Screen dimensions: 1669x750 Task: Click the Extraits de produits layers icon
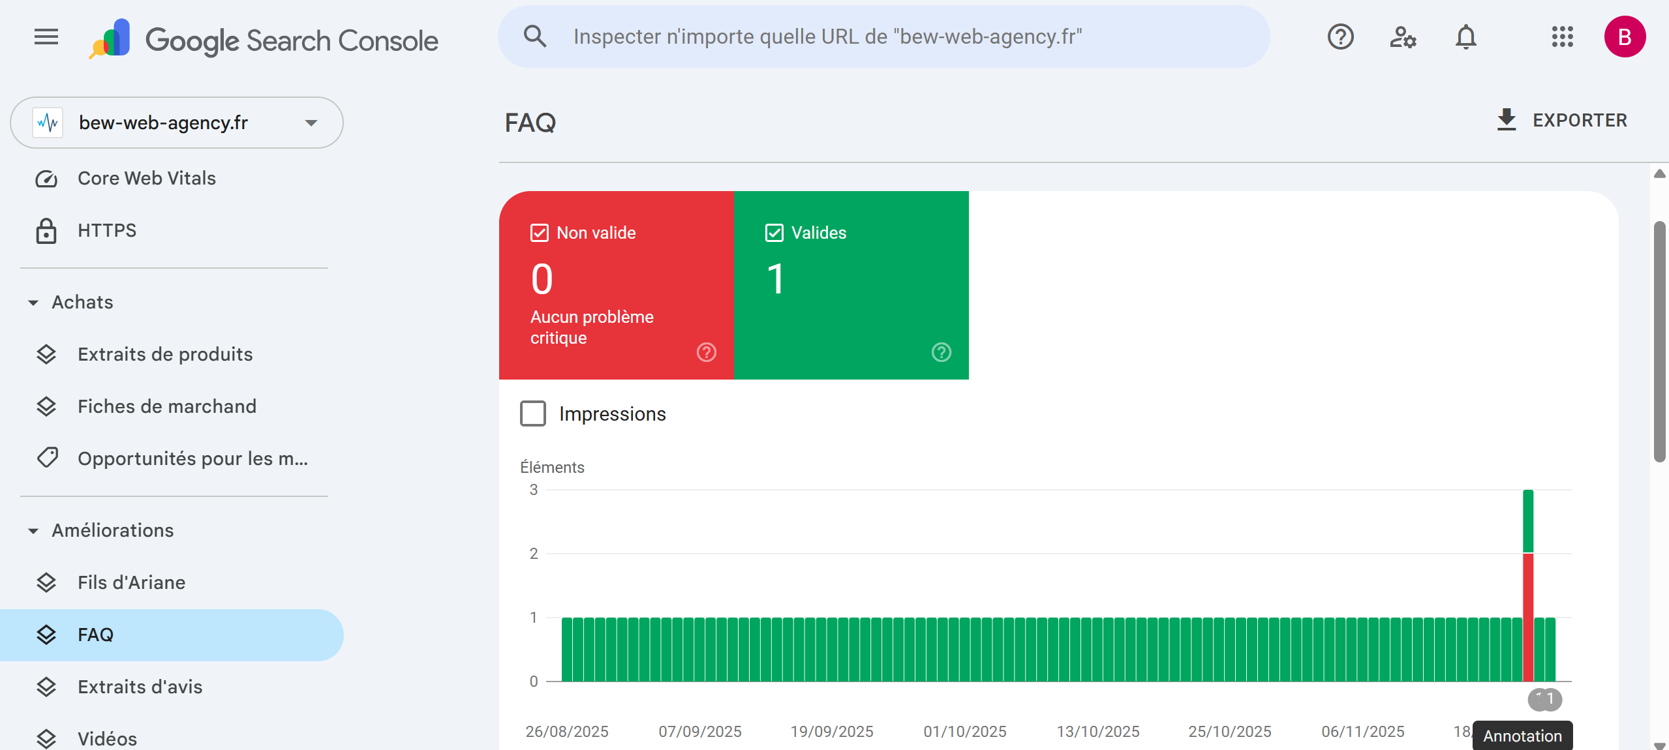(x=46, y=355)
